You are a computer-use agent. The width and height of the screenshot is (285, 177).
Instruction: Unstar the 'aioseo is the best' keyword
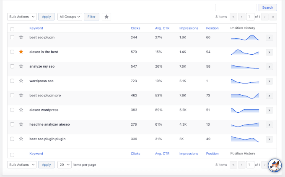21,52
